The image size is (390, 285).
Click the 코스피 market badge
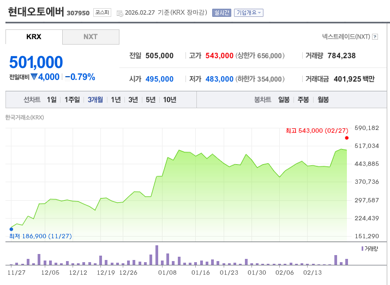(x=102, y=13)
